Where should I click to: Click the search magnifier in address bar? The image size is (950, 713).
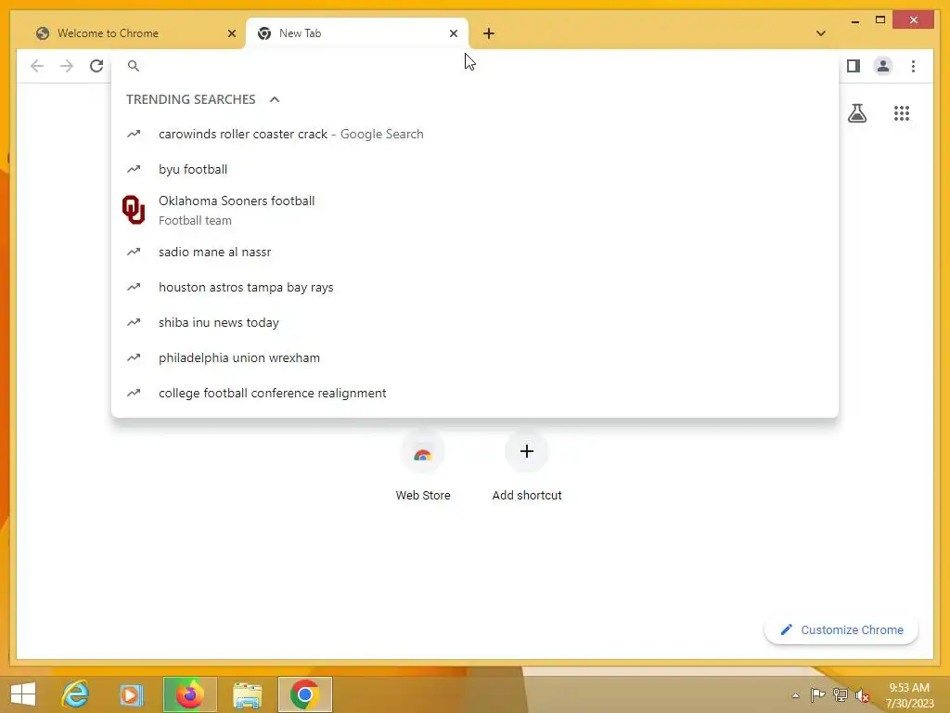(x=134, y=66)
